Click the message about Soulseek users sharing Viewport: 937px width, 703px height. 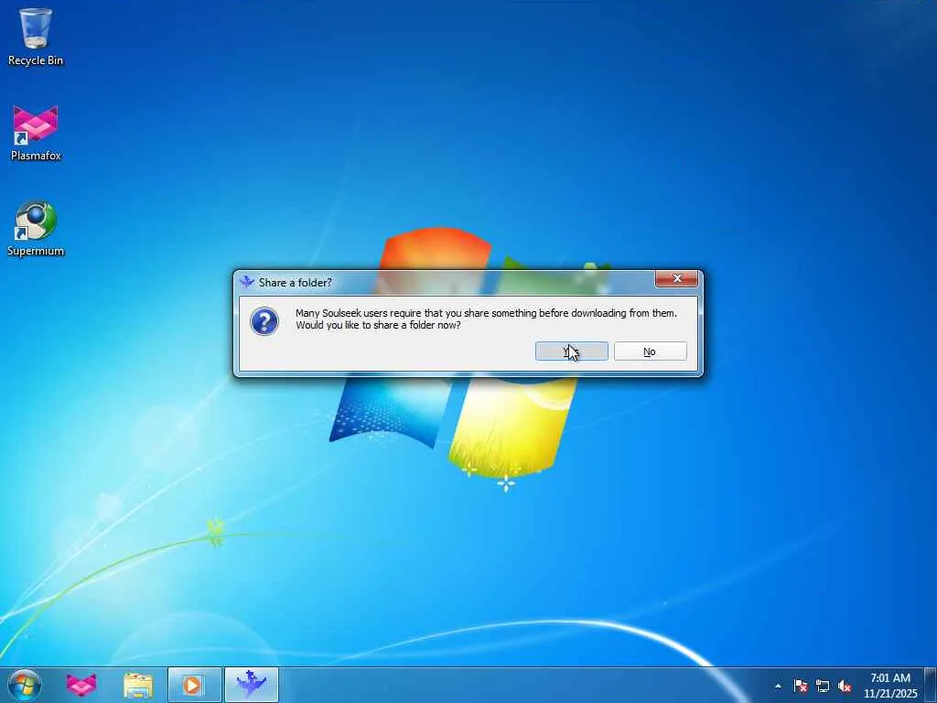pos(486,319)
